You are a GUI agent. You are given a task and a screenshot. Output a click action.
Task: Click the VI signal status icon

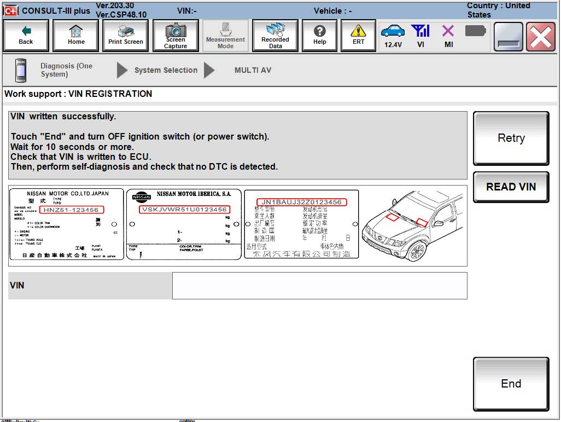(420, 36)
